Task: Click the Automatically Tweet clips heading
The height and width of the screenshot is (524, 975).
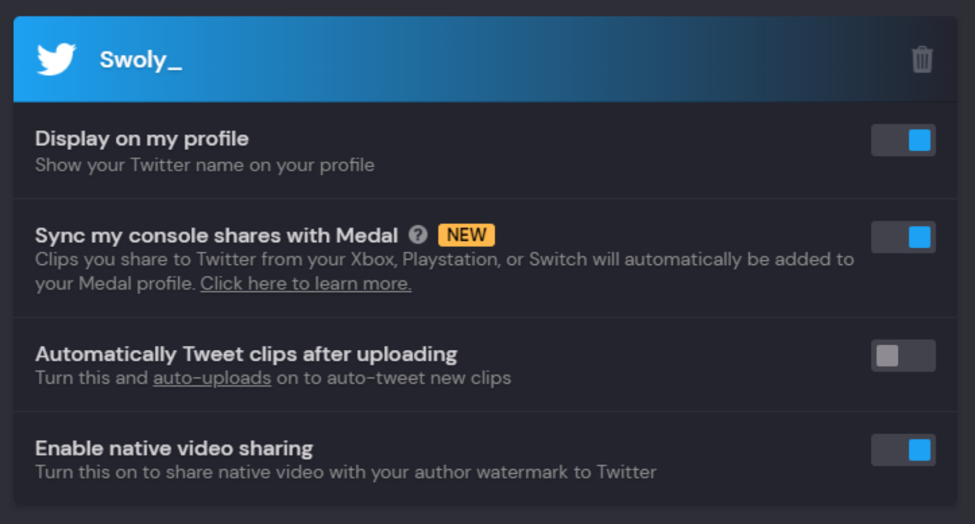Action: point(246,354)
